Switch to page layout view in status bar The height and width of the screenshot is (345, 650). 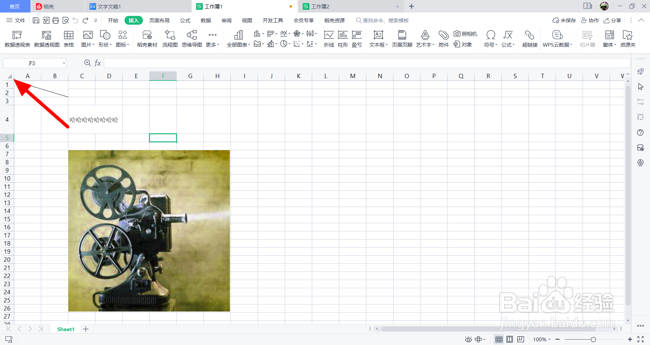pos(510,339)
